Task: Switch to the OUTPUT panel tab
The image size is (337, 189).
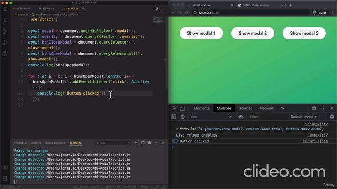Action: point(36,143)
